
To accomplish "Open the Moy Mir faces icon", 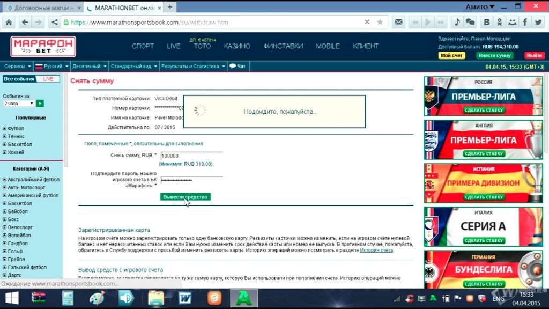I will 512,22.
